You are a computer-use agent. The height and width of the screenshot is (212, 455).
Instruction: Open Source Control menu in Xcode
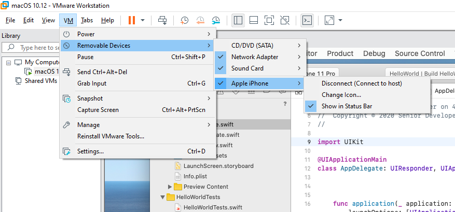[420, 53]
